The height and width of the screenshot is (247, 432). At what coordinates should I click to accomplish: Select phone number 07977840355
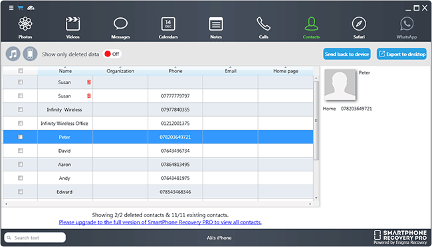[x=175, y=110]
